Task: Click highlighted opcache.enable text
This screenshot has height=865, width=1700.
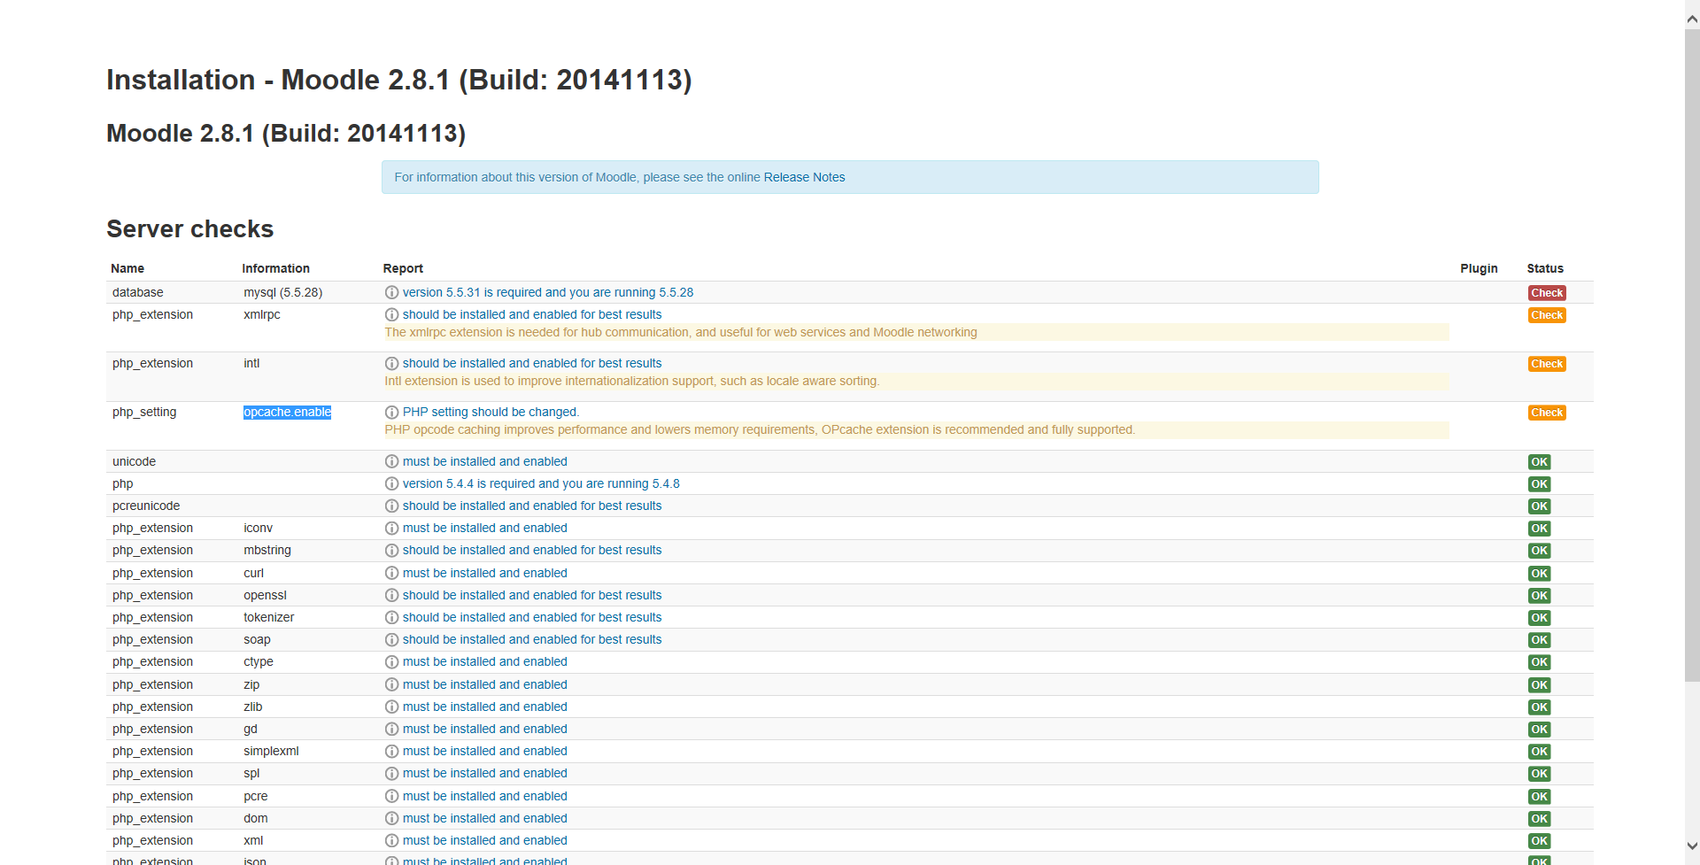Action: [x=287, y=412]
